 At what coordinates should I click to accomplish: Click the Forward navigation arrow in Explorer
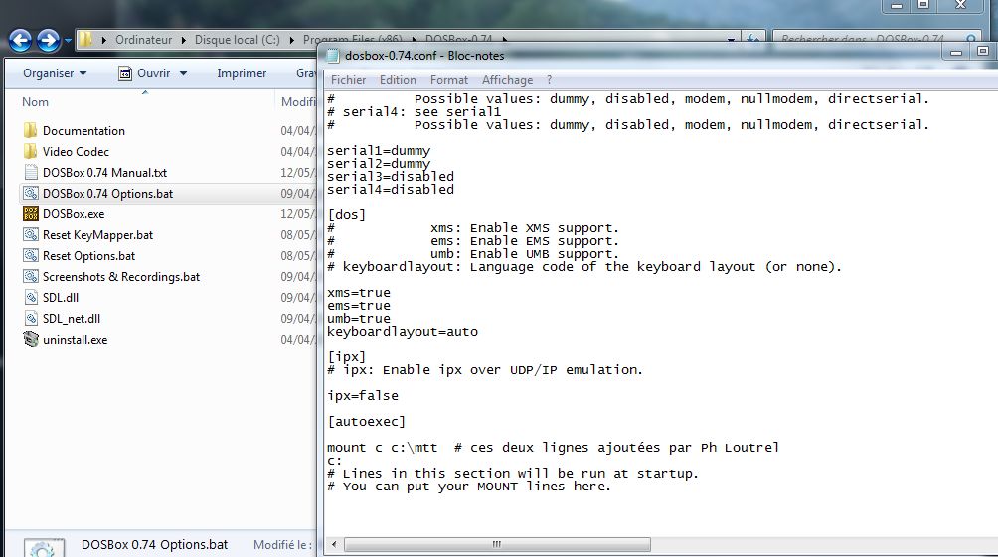click(x=48, y=41)
